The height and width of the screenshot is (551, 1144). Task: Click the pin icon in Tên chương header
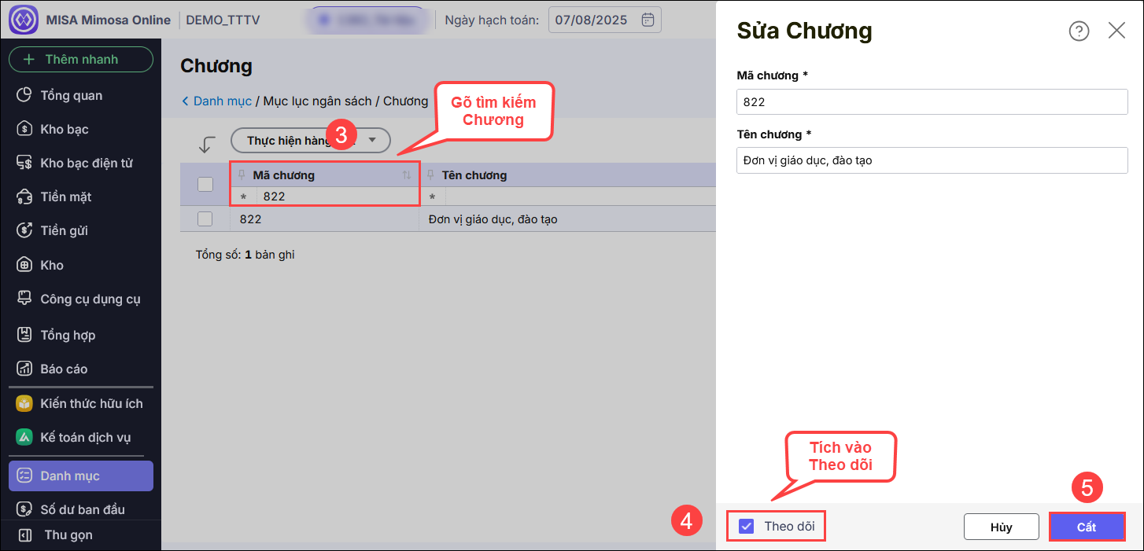[431, 174]
